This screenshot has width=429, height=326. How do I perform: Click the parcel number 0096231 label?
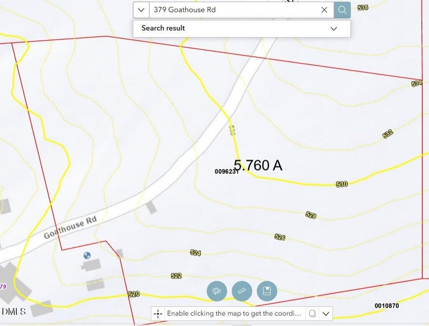pos(227,171)
